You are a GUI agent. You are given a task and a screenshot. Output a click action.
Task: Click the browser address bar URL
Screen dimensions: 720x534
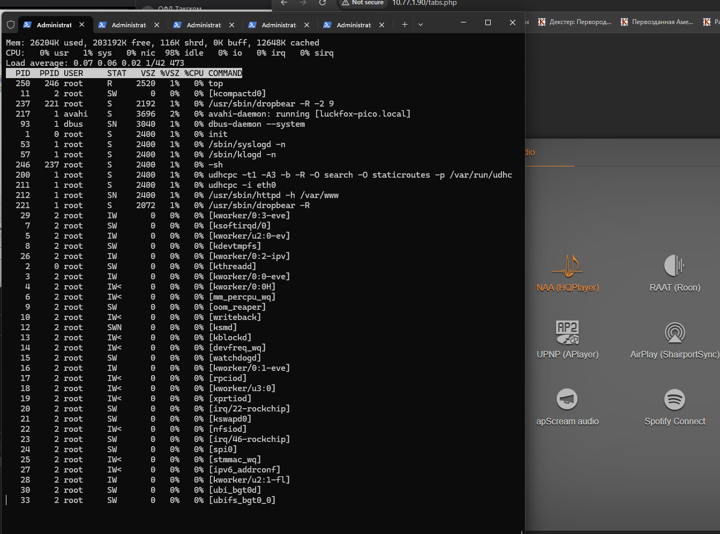(x=424, y=3)
